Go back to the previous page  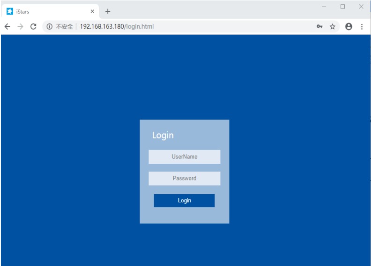pos(7,27)
